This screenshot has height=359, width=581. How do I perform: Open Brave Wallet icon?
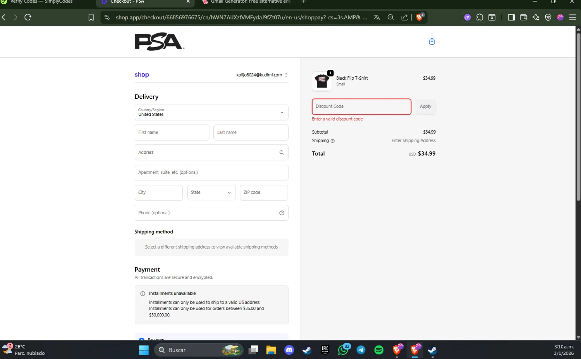[x=524, y=17]
